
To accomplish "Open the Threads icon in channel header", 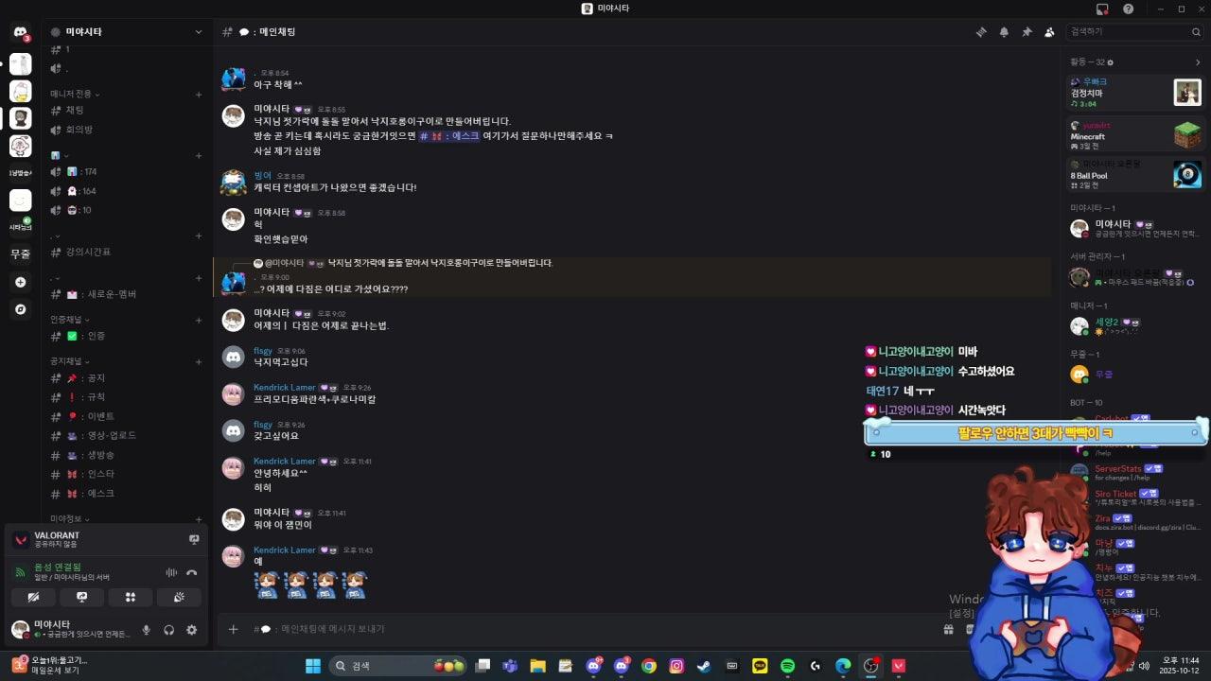I will coord(981,32).
